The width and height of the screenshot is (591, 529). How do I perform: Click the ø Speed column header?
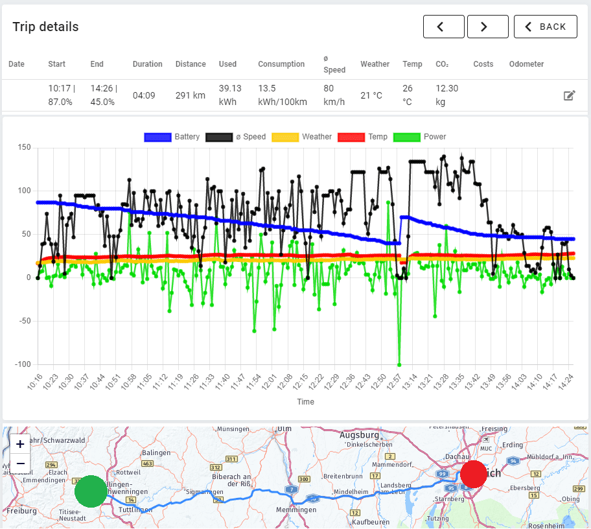click(x=334, y=64)
